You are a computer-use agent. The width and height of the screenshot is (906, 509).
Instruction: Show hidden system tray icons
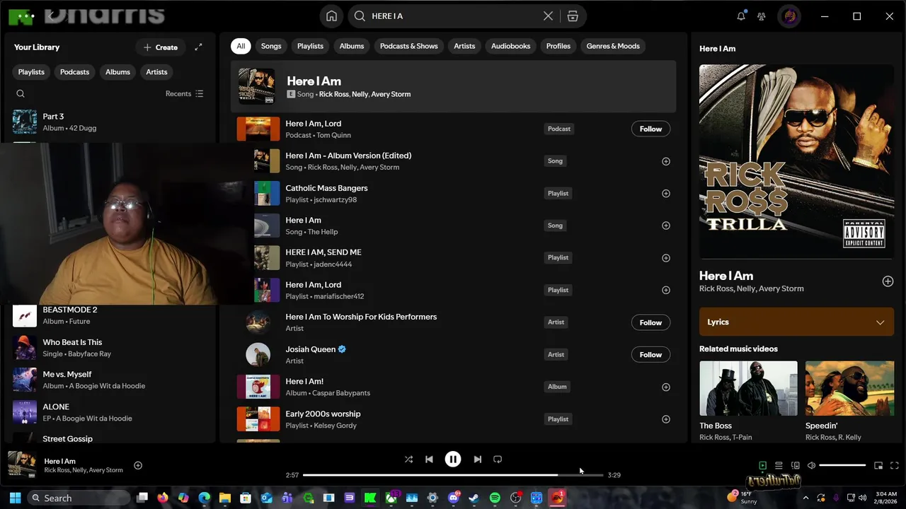[805, 498]
